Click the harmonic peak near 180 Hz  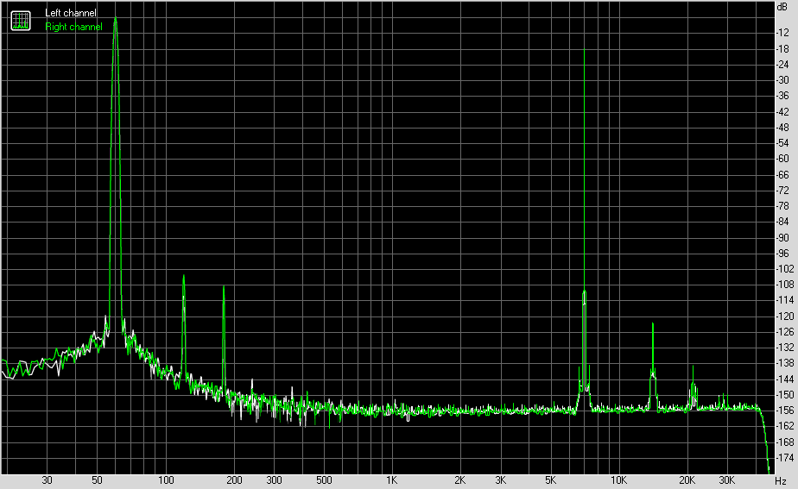(224, 288)
